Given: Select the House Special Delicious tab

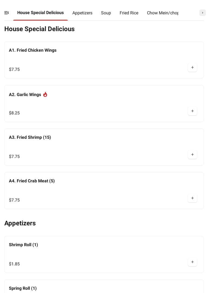Looking at the screenshot, I should click(x=41, y=13).
